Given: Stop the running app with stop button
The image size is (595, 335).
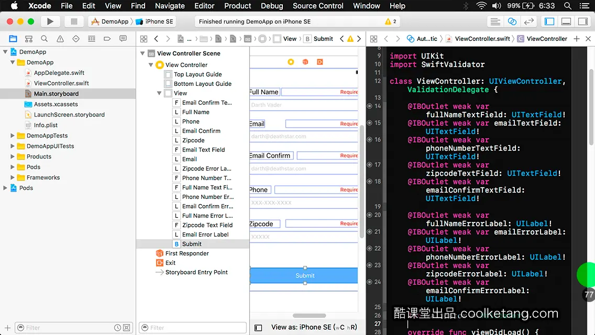Looking at the screenshot, I should 74,21.
